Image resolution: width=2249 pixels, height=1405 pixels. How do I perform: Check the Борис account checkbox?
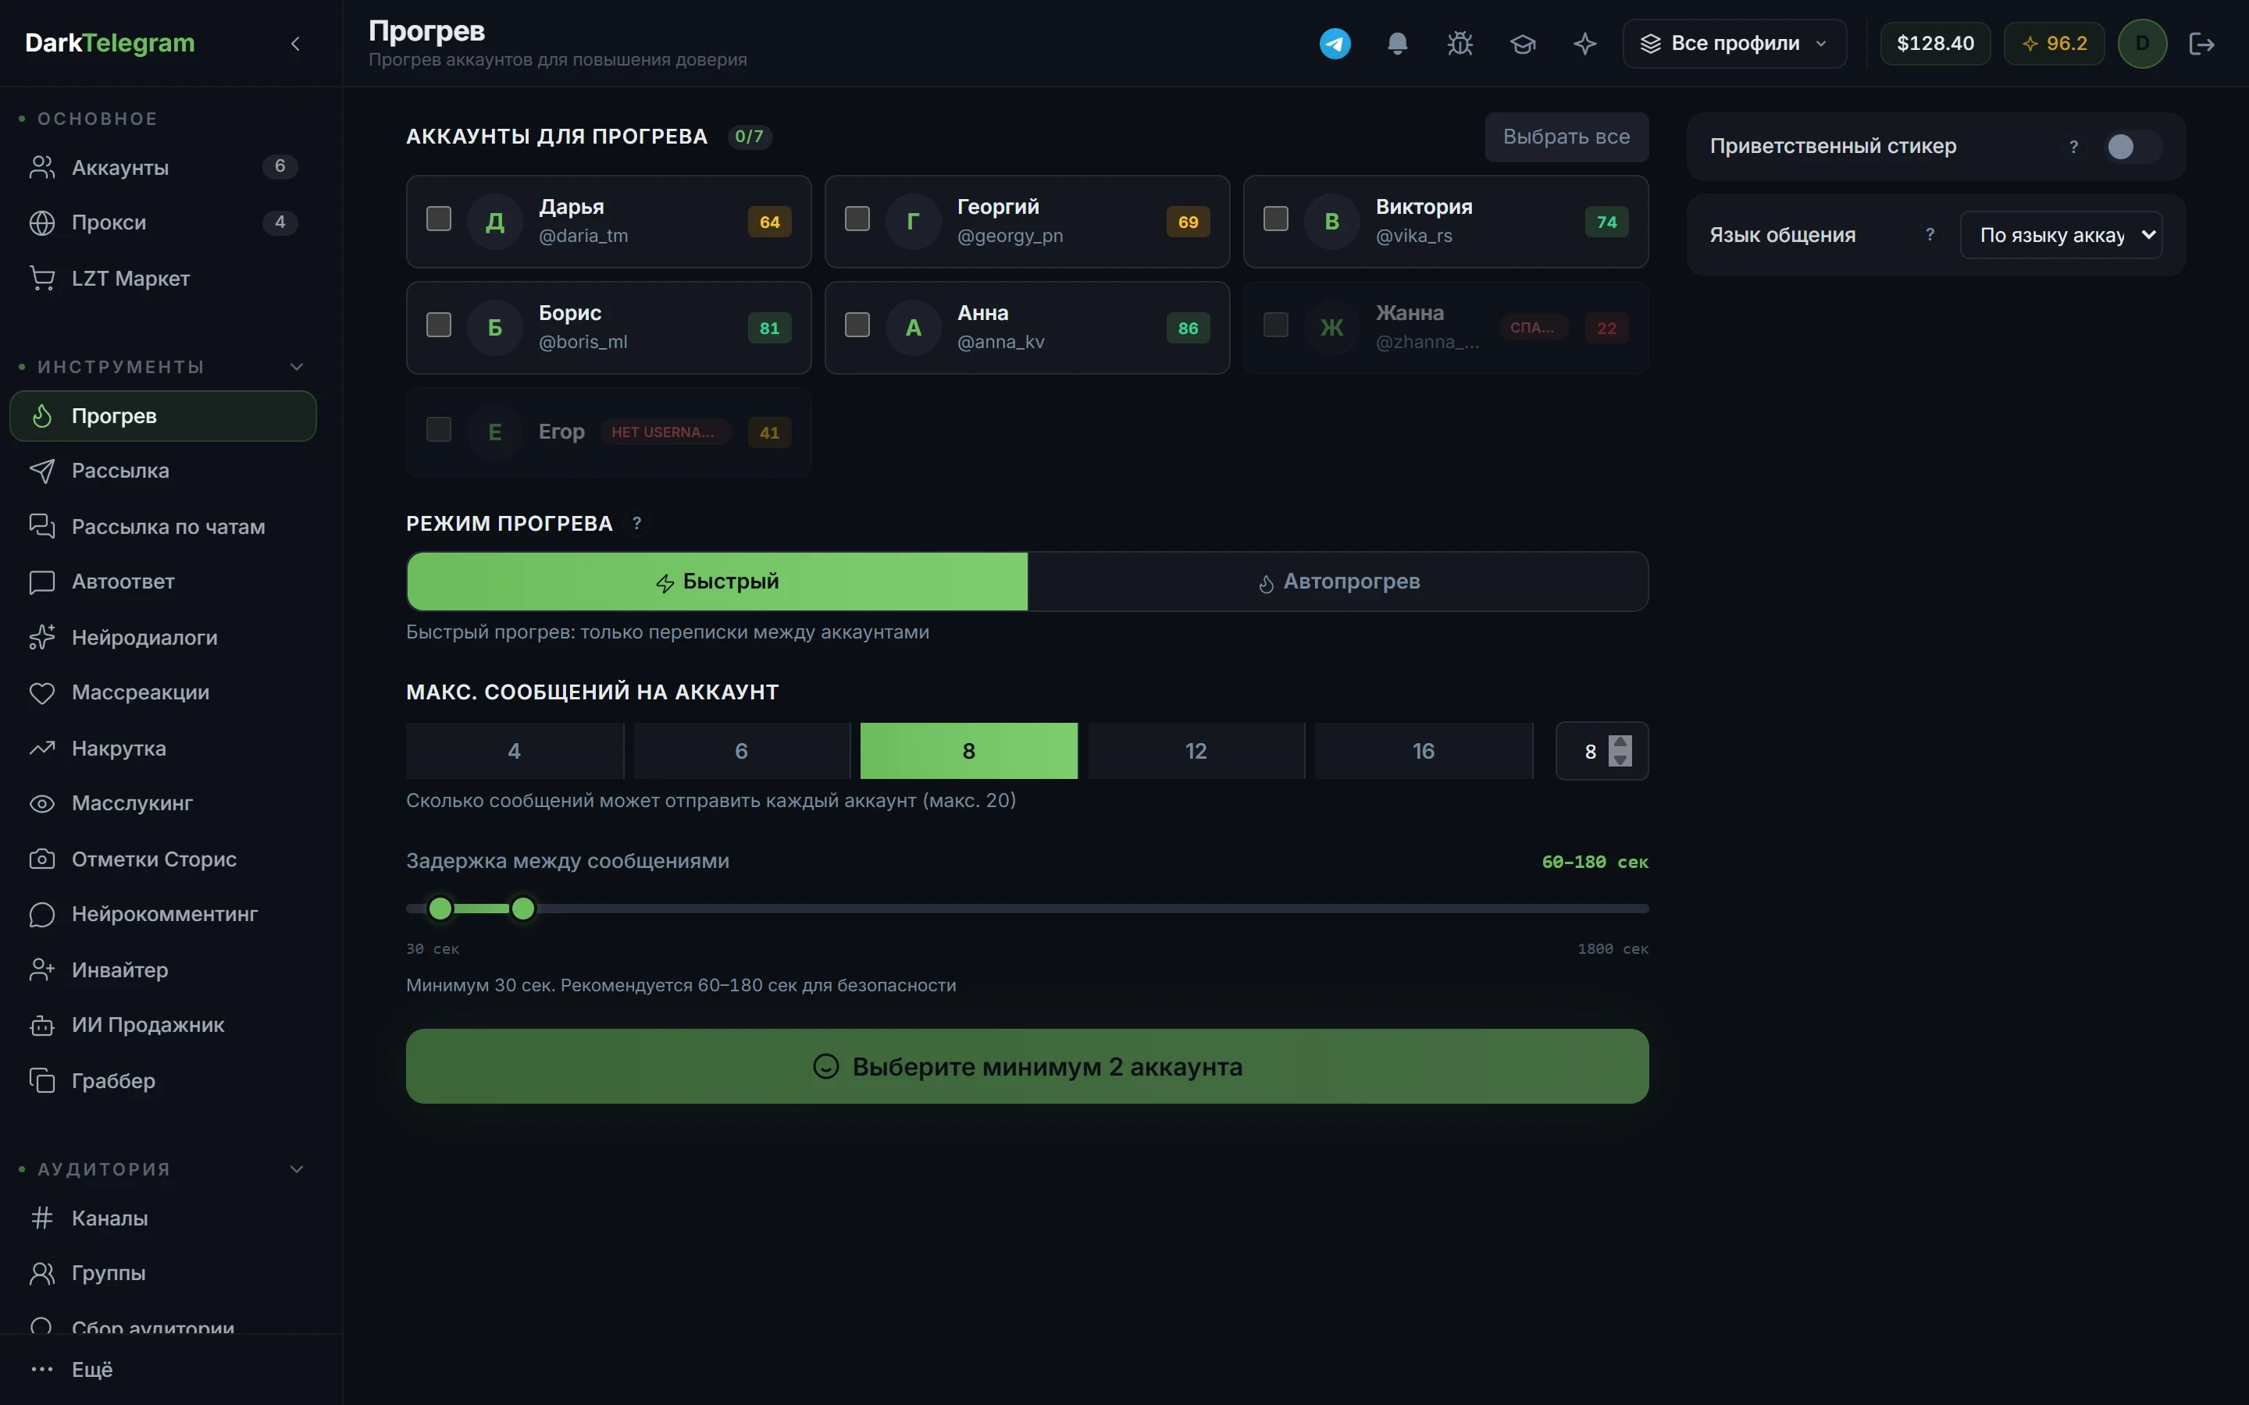[x=439, y=325]
